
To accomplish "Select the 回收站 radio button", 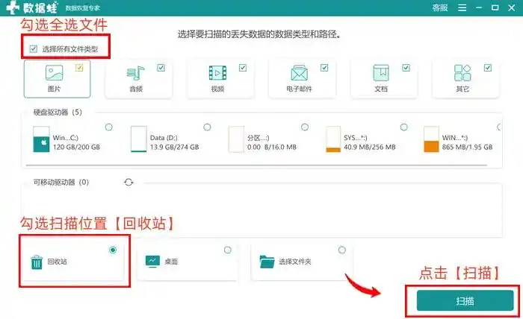I will pyautogui.click(x=113, y=250).
